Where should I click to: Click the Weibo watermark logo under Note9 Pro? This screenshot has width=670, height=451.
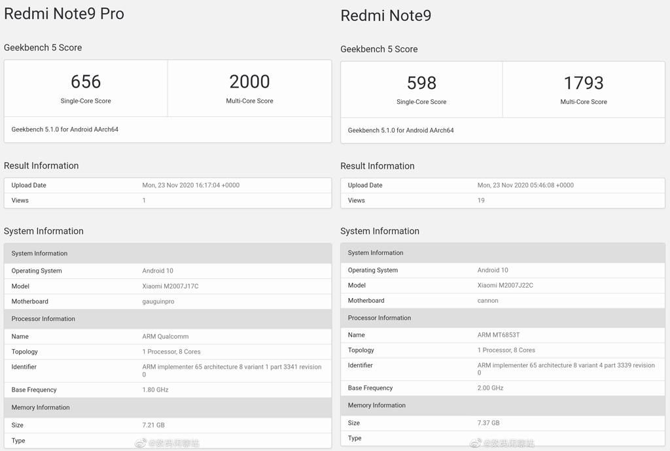click(141, 443)
